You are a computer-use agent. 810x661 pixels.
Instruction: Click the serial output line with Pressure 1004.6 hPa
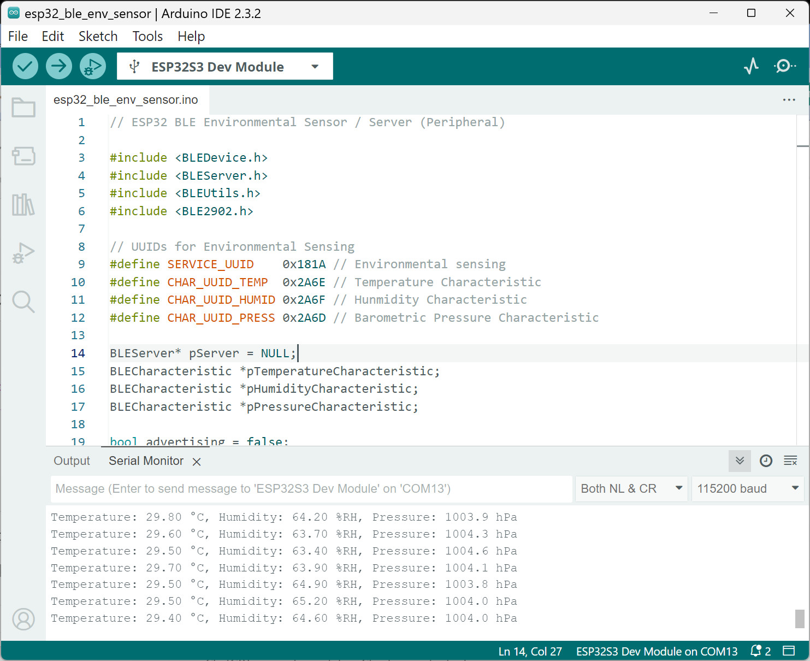[x=284, y=551]
